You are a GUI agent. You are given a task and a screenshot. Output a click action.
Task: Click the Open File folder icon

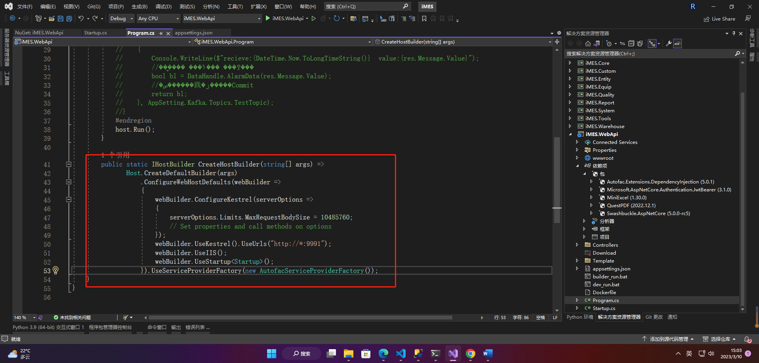pyautogui.click(x=52, y=19)
